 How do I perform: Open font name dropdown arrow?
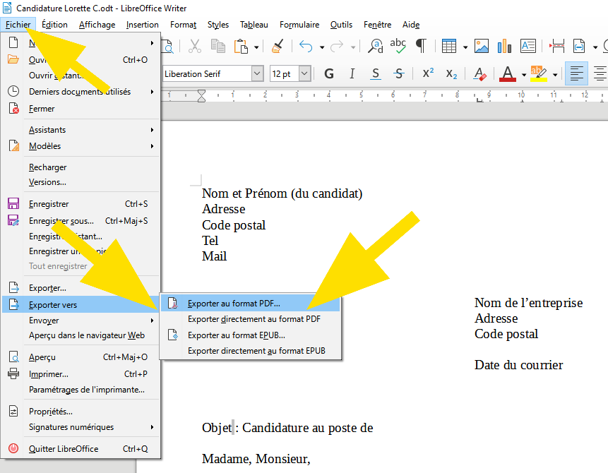point(258,73)
